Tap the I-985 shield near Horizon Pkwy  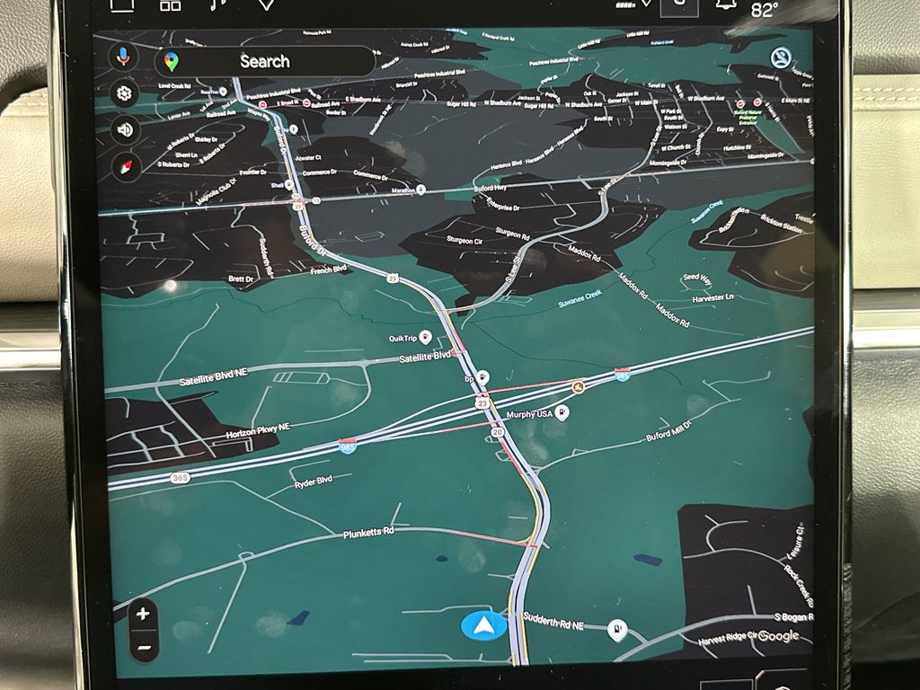click(x=348, y=447)
